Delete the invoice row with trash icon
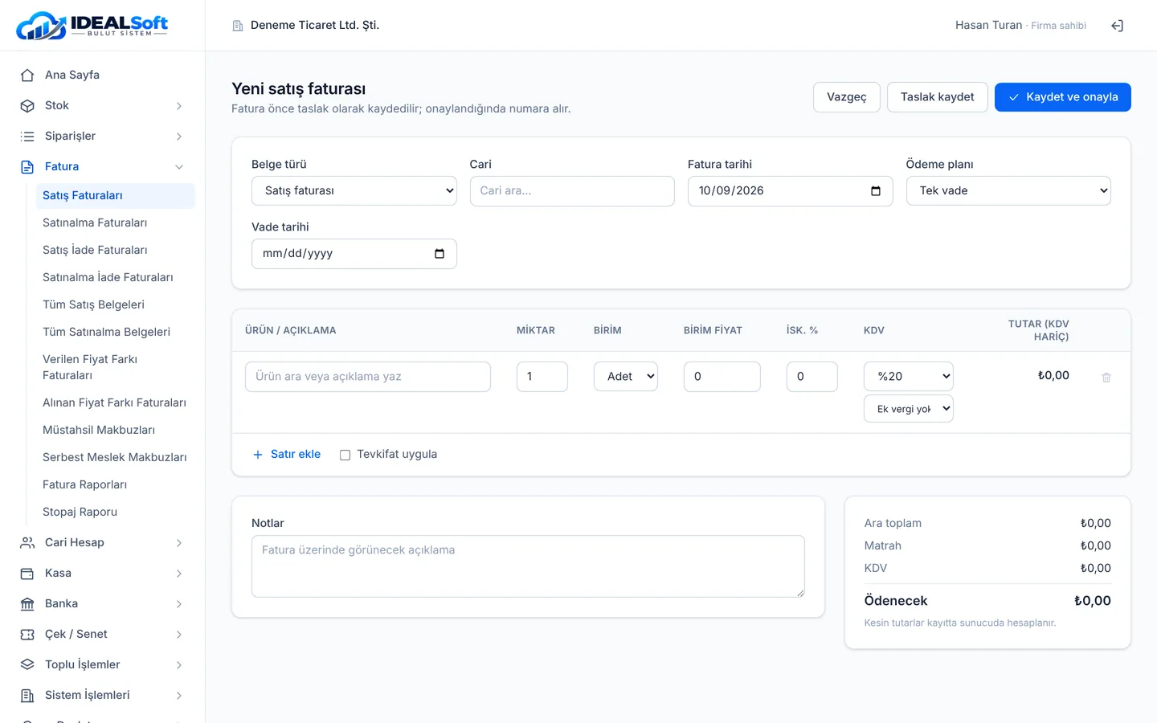The width and height of the screenshot is (1157, 723). click(x=1106, y=377)
